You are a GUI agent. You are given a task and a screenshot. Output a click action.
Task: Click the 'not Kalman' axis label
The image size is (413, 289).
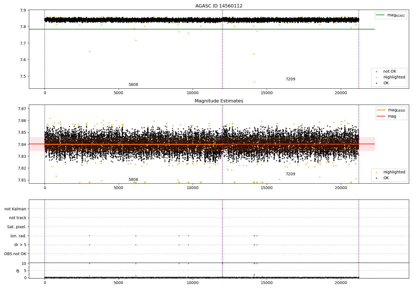point(15,209)
